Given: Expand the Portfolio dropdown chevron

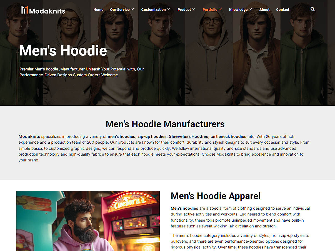Looking at the screenshot, I should point(220,9).
